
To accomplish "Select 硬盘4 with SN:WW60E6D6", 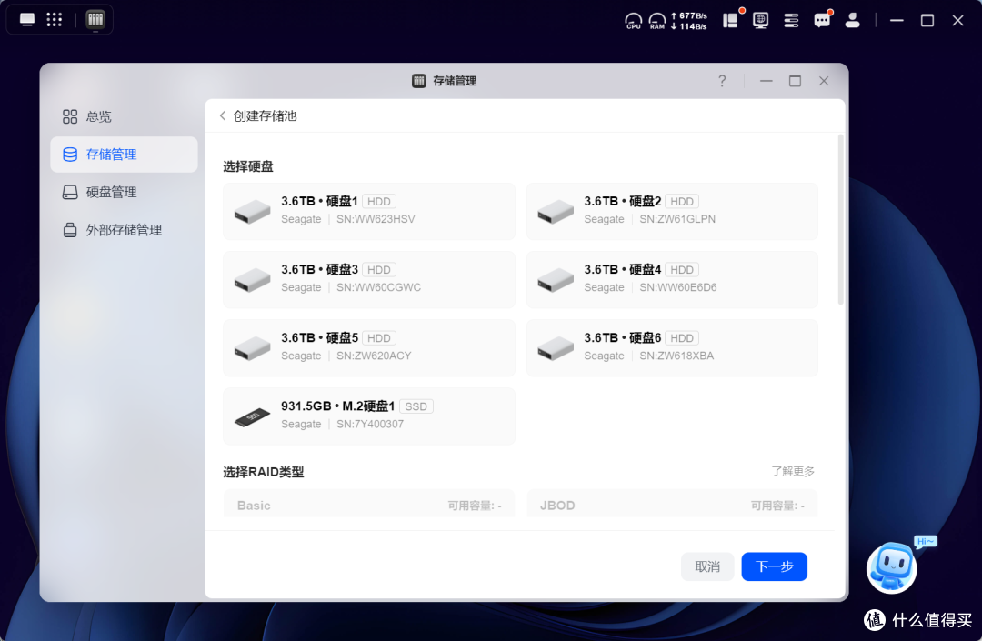I will [672, 279].
